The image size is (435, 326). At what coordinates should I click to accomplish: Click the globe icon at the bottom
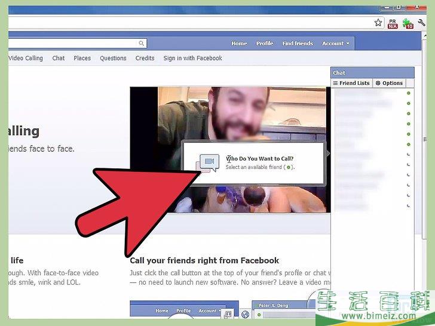click(245, 314)
